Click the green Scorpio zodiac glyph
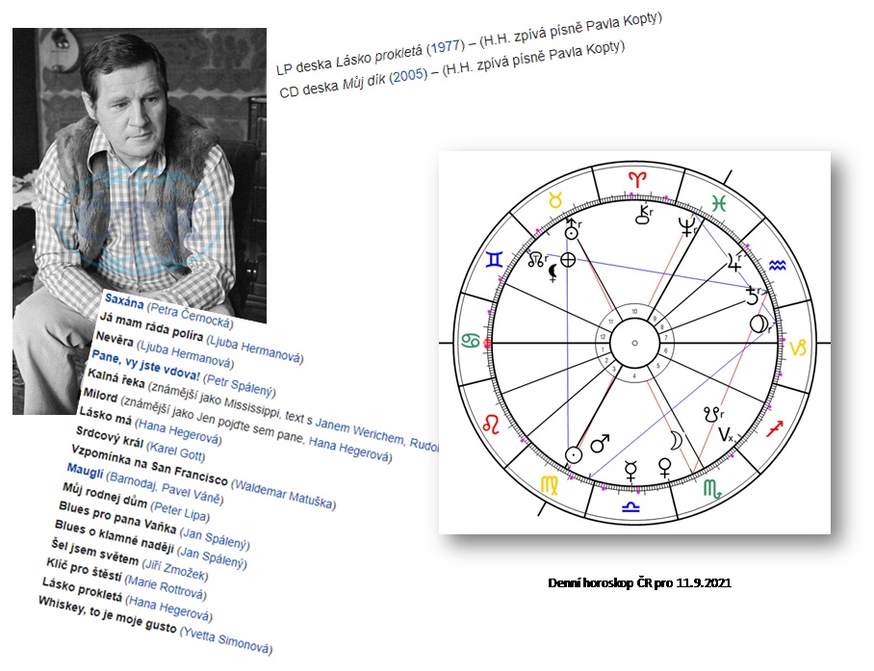874x671 pixels. click(x=713, y=488)
